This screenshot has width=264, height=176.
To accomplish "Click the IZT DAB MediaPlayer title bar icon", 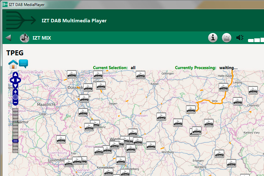I will (5, 4).
